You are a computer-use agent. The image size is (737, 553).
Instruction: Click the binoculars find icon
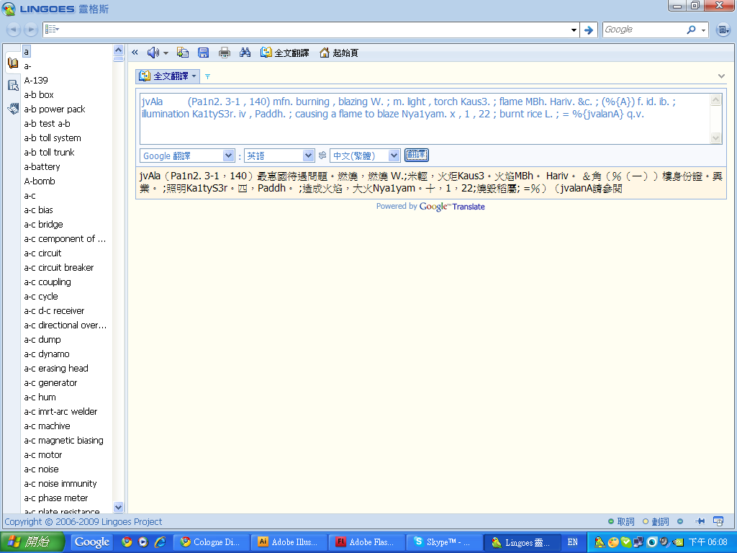coord(245,53)
